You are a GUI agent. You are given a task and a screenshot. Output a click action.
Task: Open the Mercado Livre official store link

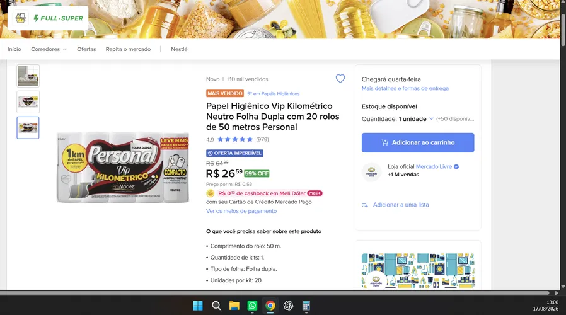click(x=434, y=167)
